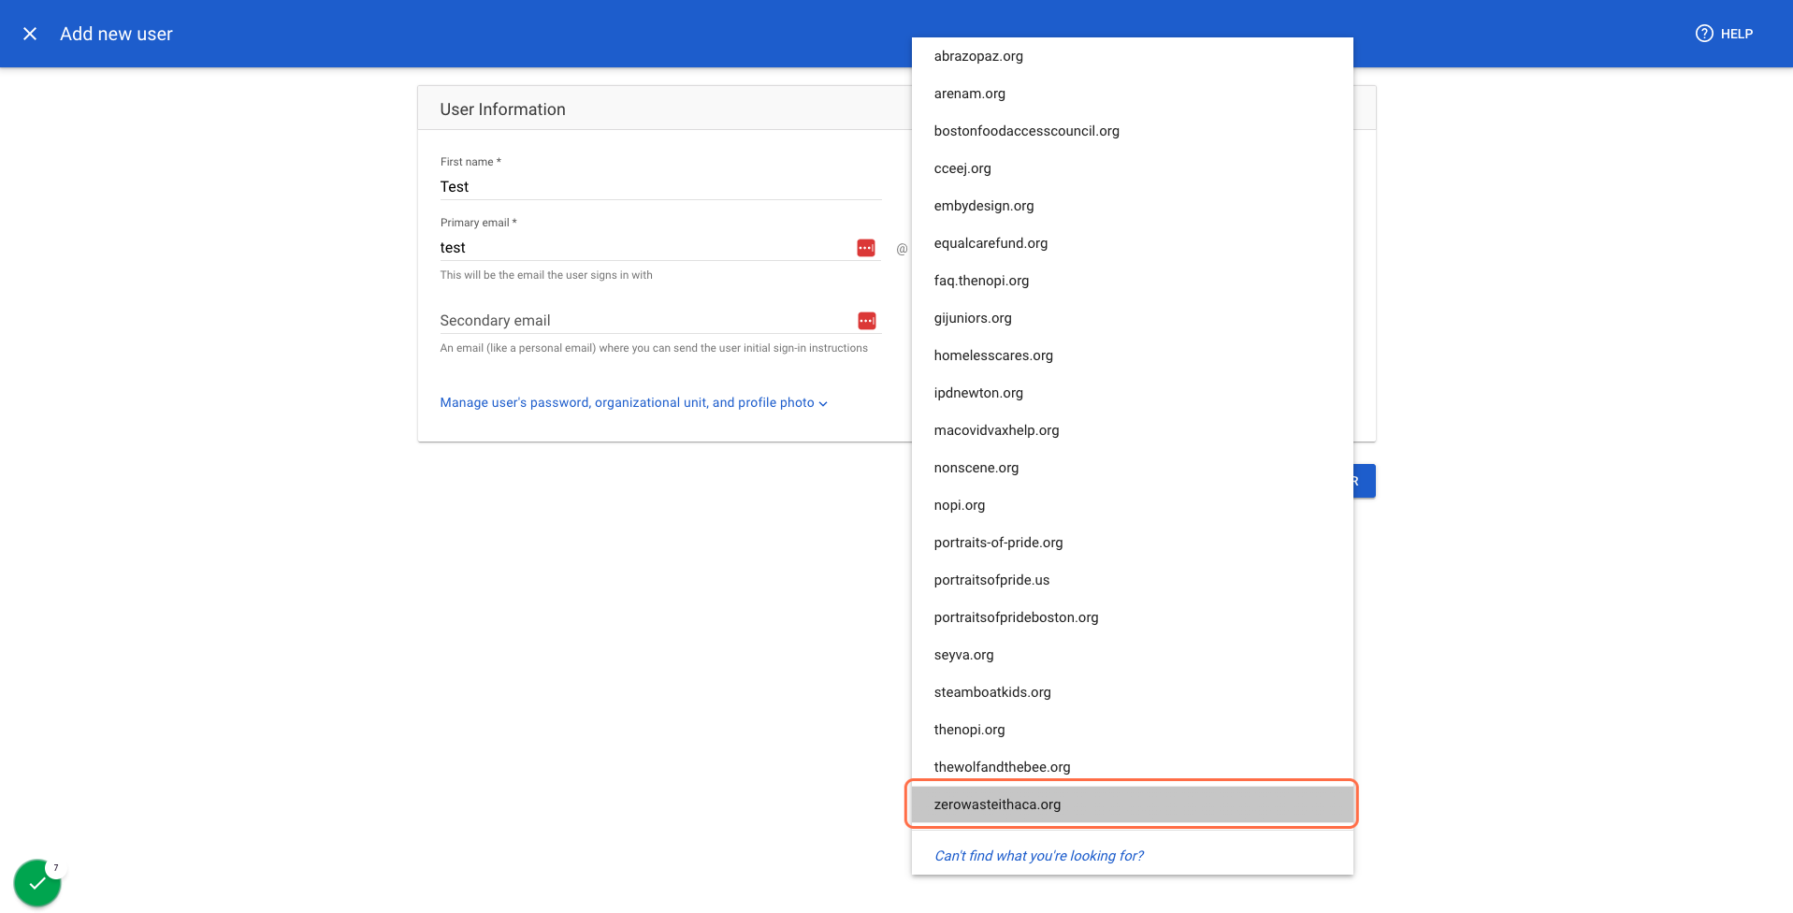
Task: Click password manager icon in Secondary email field
Action: (x=867, y=321)
